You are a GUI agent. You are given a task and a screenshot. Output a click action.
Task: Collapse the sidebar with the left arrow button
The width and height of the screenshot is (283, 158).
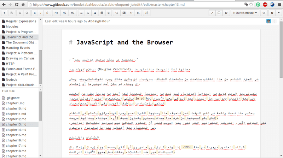click(x=4, y=13)
